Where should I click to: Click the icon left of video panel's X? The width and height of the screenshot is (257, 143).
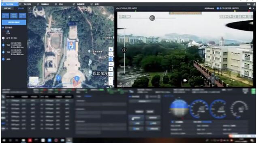[250, 8]
